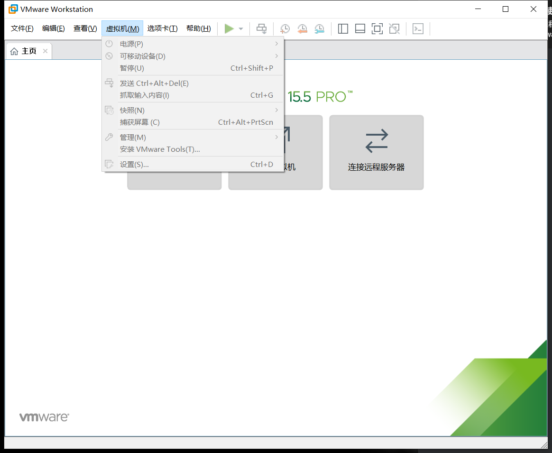Click the Unity mode toolbar icon
Screen dimensions: 552x453
394,28
